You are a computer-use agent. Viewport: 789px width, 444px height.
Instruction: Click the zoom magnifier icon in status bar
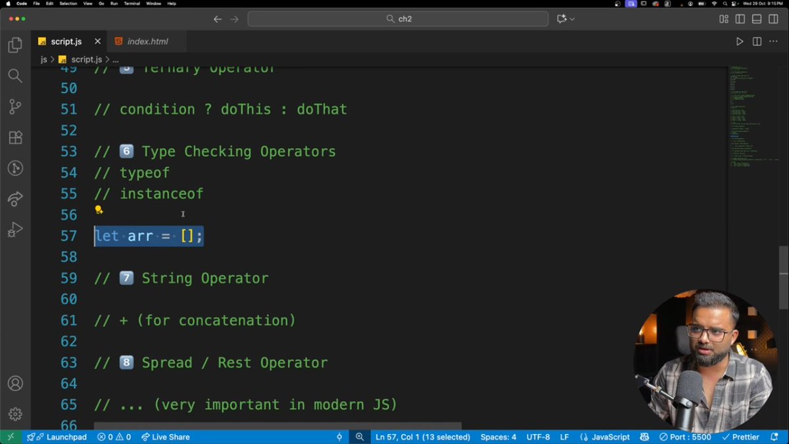360,437
